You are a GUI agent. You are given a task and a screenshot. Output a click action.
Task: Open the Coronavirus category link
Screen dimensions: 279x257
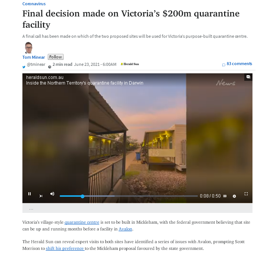coord(34,4)
